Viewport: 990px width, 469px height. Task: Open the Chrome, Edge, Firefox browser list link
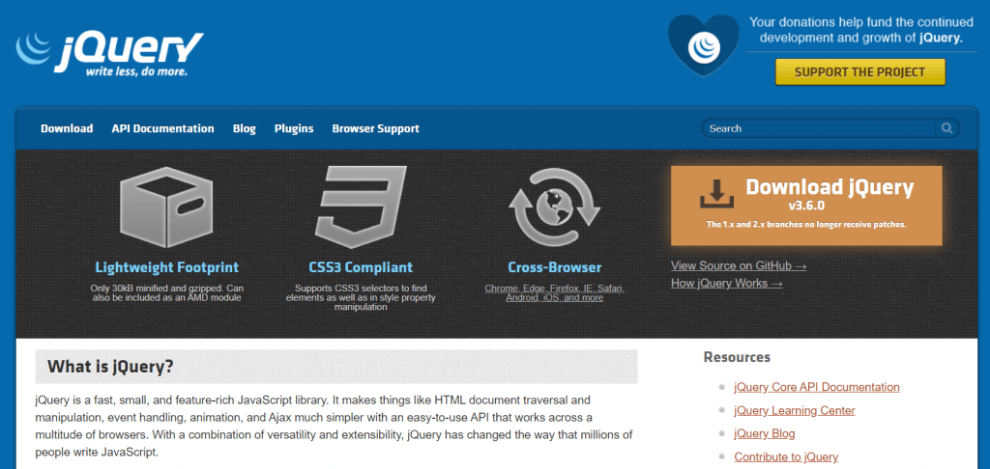click(554, 293)
